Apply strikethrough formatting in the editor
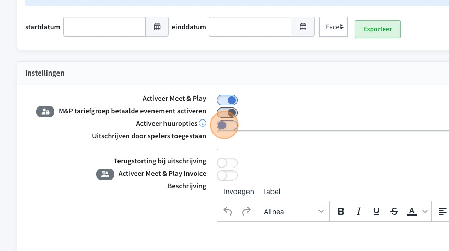The height and width of the screenshot is (251, 449). pyautogui.click(x=394, y=211)
